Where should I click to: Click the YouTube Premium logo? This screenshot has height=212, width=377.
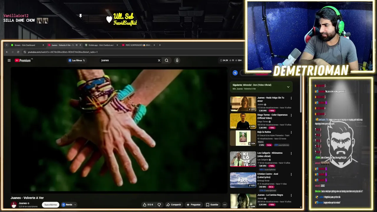23,60
